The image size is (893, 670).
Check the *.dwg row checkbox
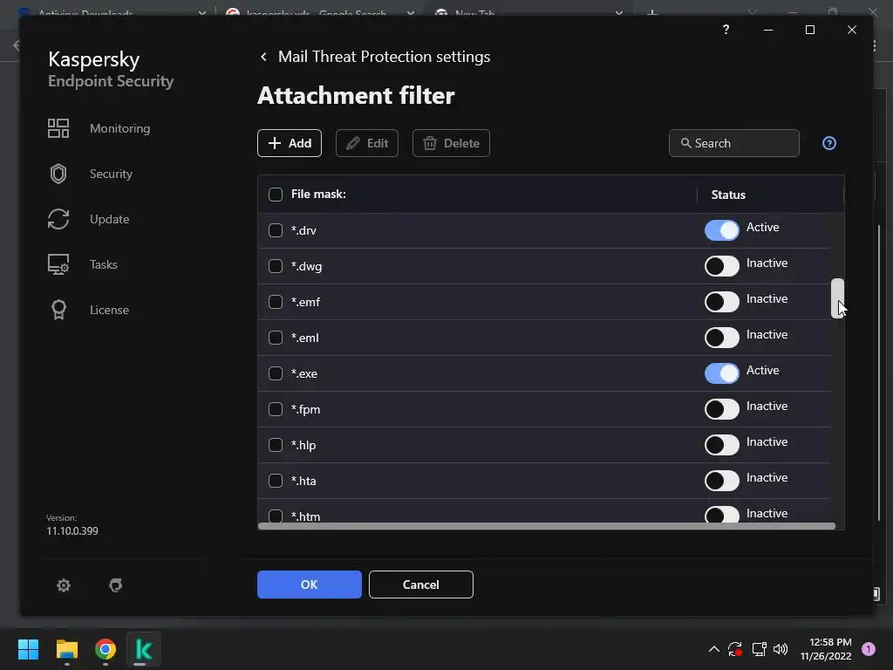click(x=276, y=266)
